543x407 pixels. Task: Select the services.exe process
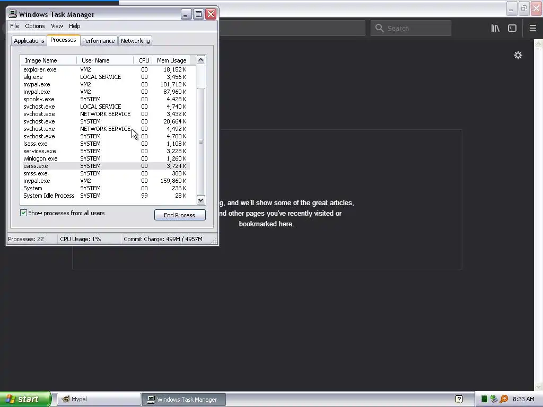coord(106,151)
